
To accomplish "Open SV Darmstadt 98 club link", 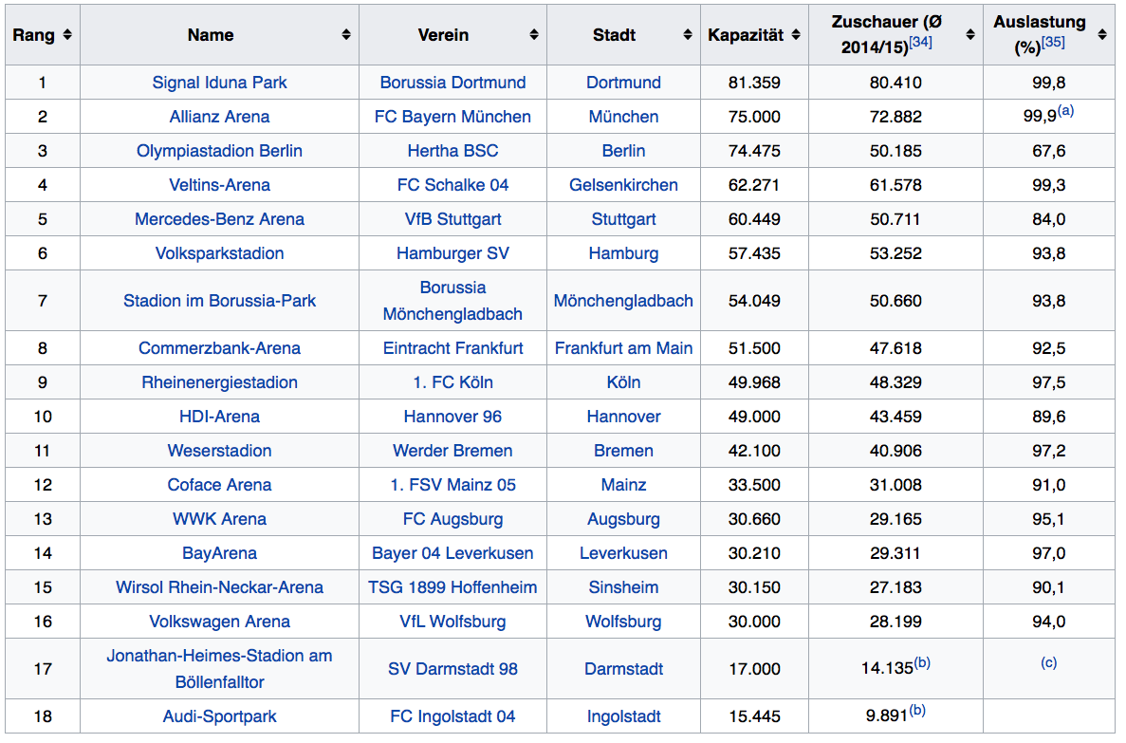I will [x=452, y=668].
